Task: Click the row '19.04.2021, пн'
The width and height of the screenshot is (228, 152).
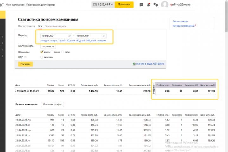Action: click(x=115, y=120)
